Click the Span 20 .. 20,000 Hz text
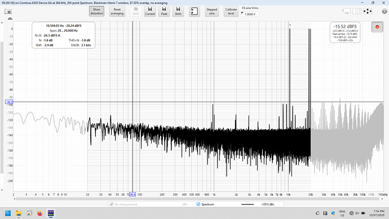The width and height of the screenshot is (389, 219). 64,30
